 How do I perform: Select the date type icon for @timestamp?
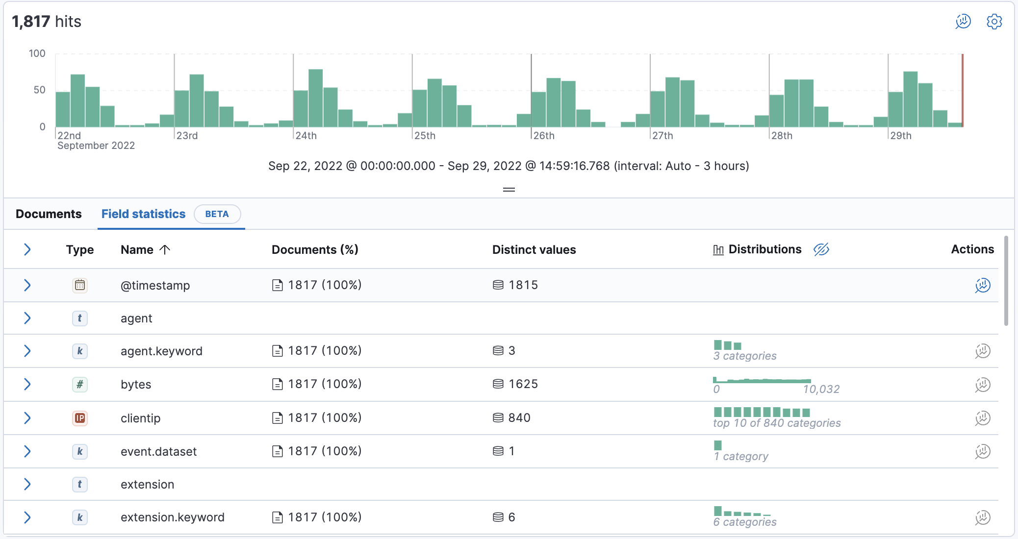click(x=80, y=285)
